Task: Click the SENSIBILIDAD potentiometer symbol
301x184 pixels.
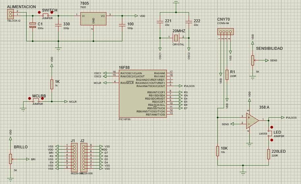Action: (252, 60)
